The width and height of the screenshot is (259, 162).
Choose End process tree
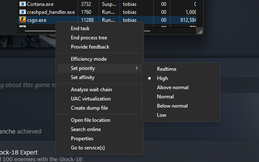click(x=89, y=38)
